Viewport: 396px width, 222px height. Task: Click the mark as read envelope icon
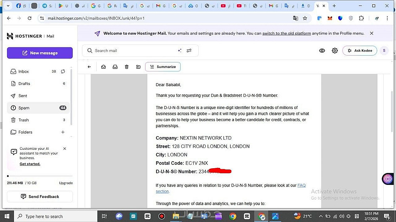point(103,67)
